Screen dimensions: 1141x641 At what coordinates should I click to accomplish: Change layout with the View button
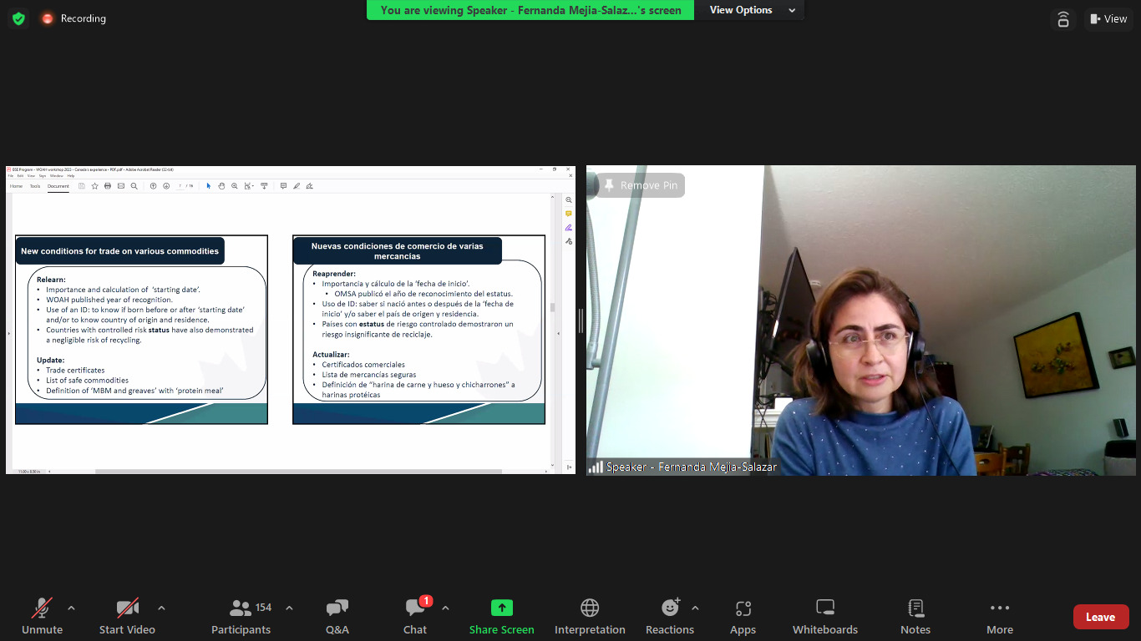pyautogui.click(x=1108, y=18)
